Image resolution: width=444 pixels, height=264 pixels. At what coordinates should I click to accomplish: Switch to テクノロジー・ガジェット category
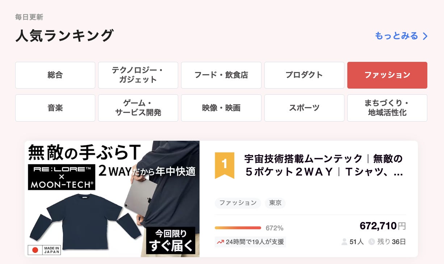tap(138, 75)
